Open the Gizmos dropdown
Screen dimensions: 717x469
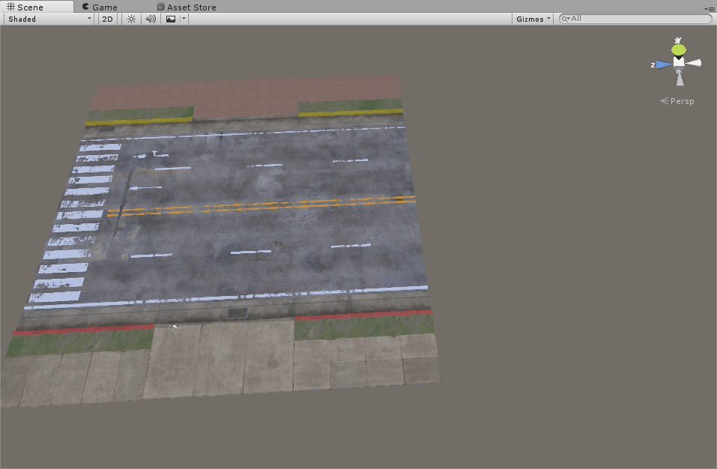point(532,19)
